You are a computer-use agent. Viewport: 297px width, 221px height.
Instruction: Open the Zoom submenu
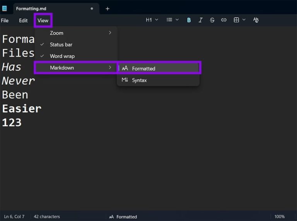tap(76, 33)
